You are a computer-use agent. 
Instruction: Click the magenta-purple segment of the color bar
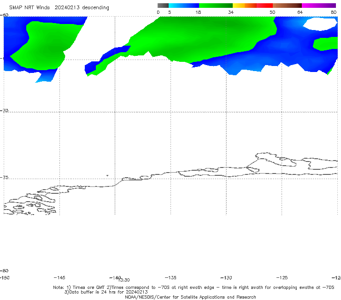[x=319, y=6]
